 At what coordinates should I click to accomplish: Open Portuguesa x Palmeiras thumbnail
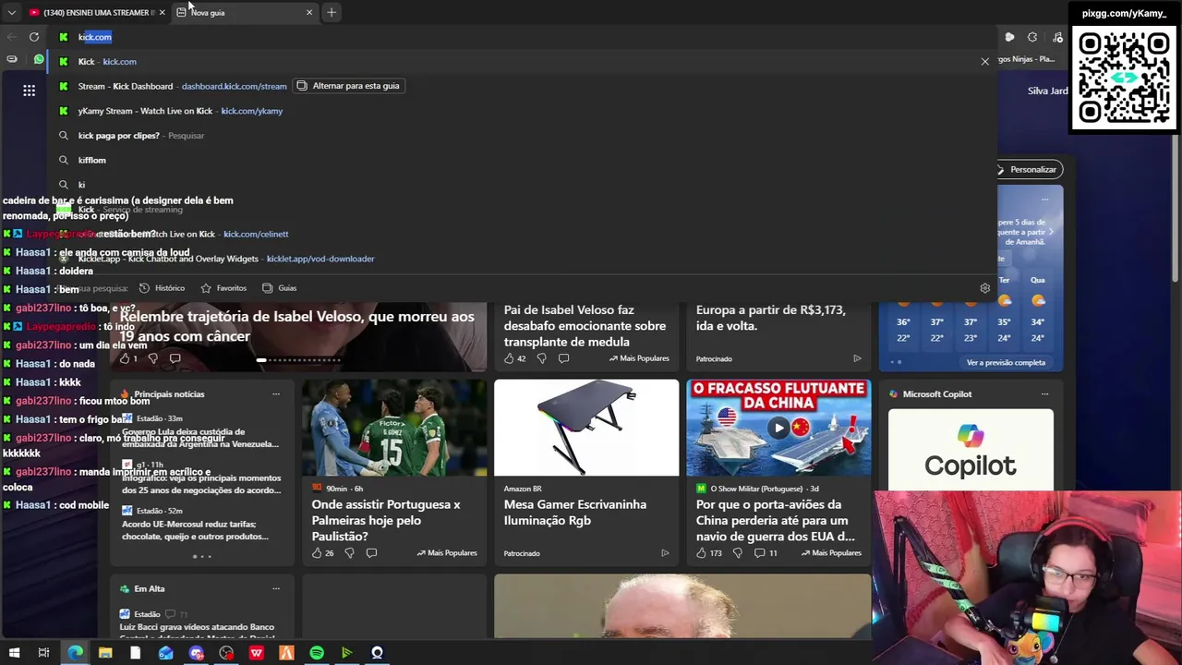click(x=394, y=428)
